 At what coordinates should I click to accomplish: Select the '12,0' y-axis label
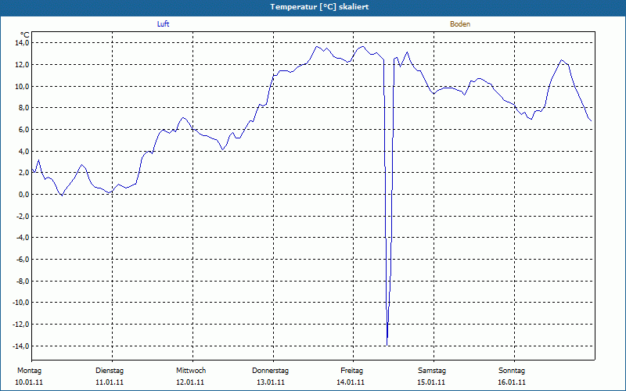tap(22, 65)
